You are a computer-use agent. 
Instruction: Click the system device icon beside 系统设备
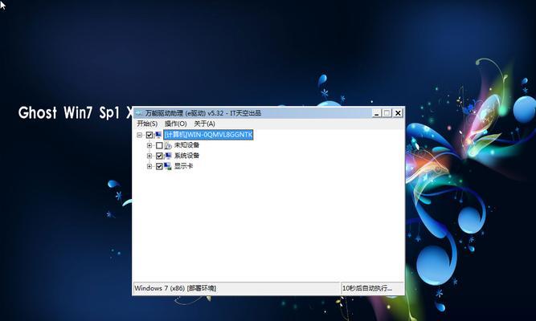pyautogui.click(x=168, y=156)
